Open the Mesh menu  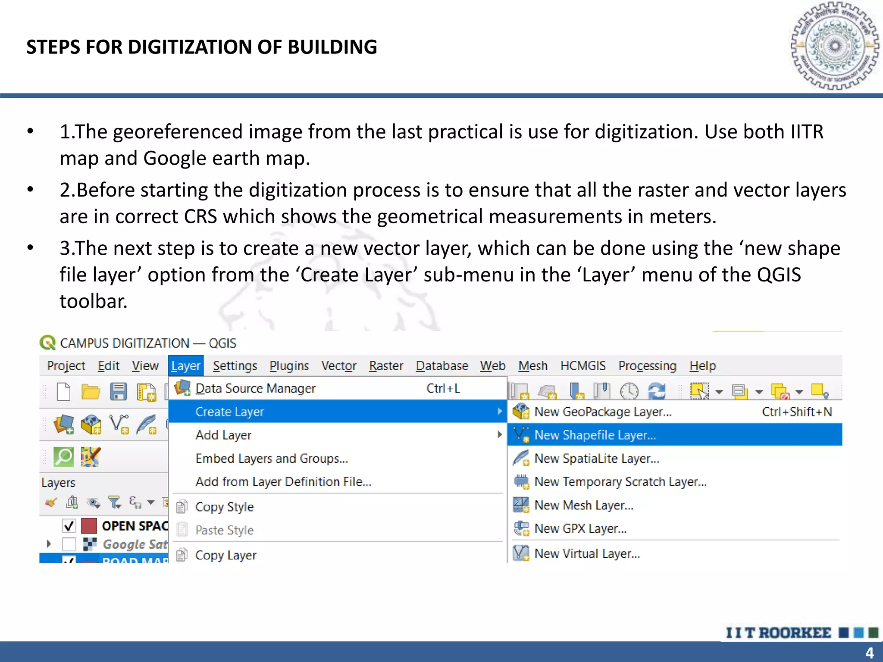(532, 366)
